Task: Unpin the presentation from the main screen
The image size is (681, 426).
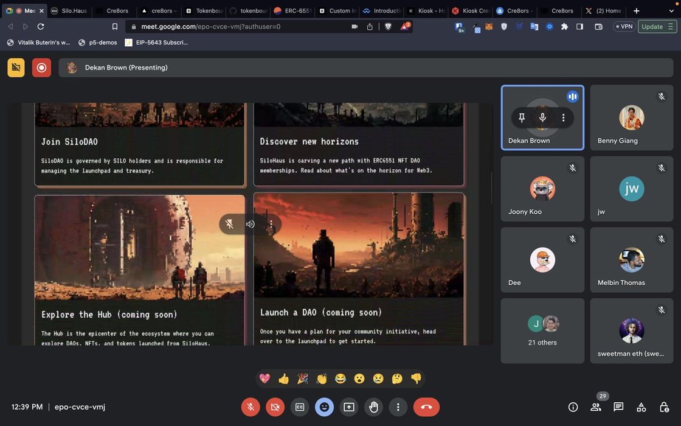Action: pos(229,225)
